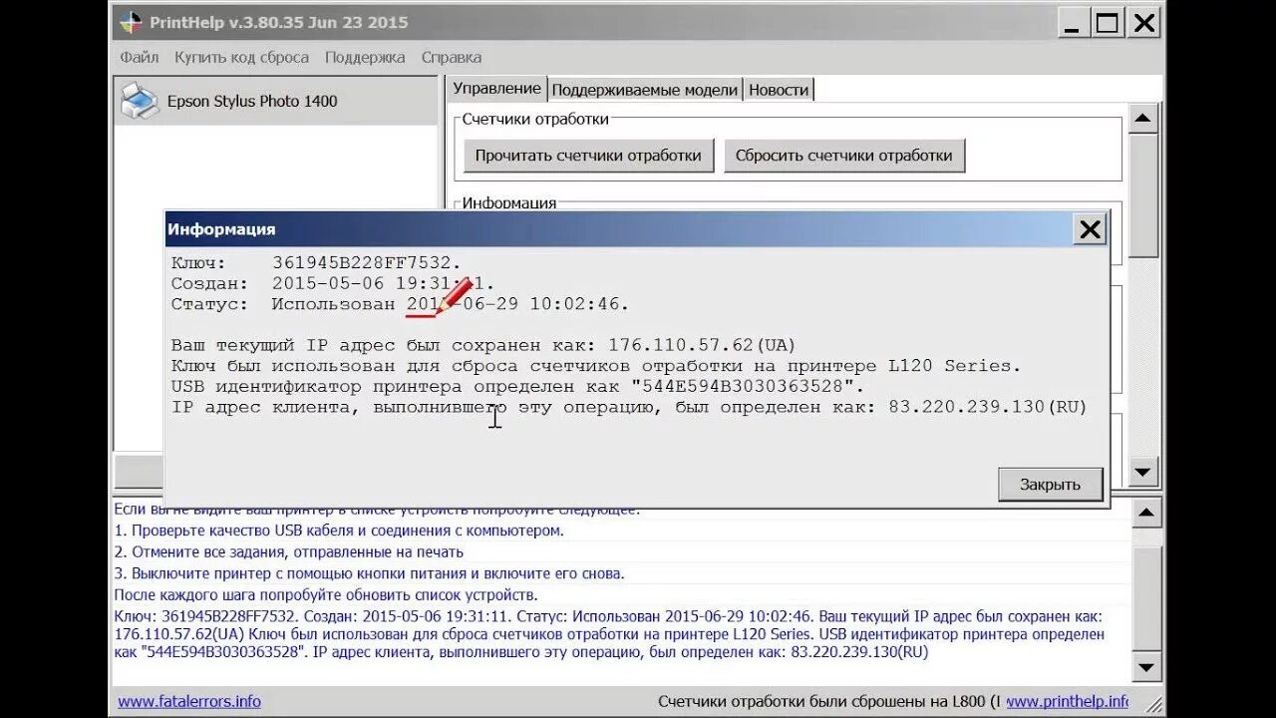
Task: Click log line "3. Выключите принтер с помощью кнопки питания"
Action: point(369,573)
